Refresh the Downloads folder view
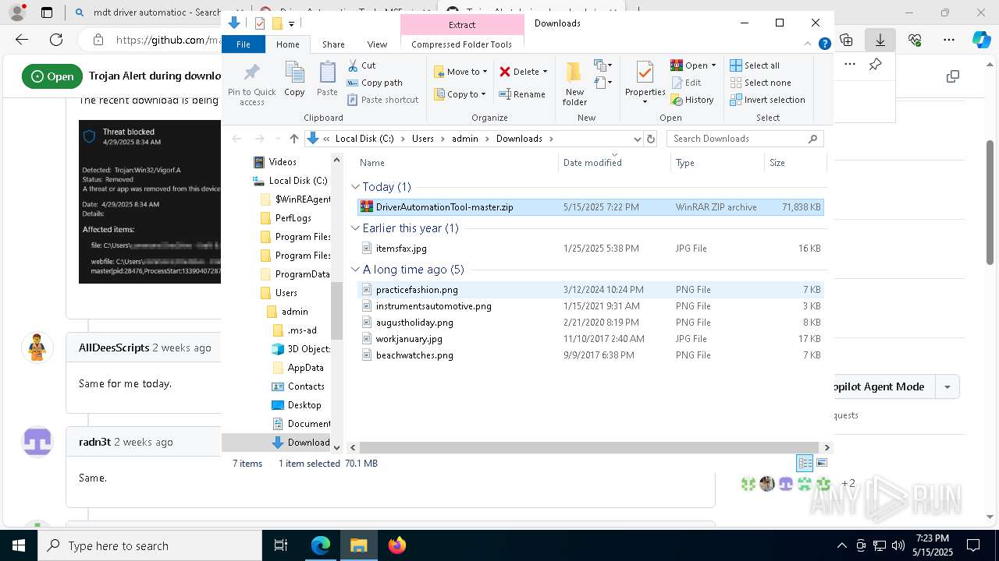The width and height of the screenshot is (999, 561). click(651, 139)
